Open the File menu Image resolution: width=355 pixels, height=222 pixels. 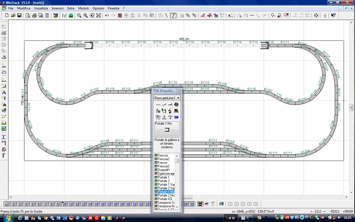(x=11, y=8)
